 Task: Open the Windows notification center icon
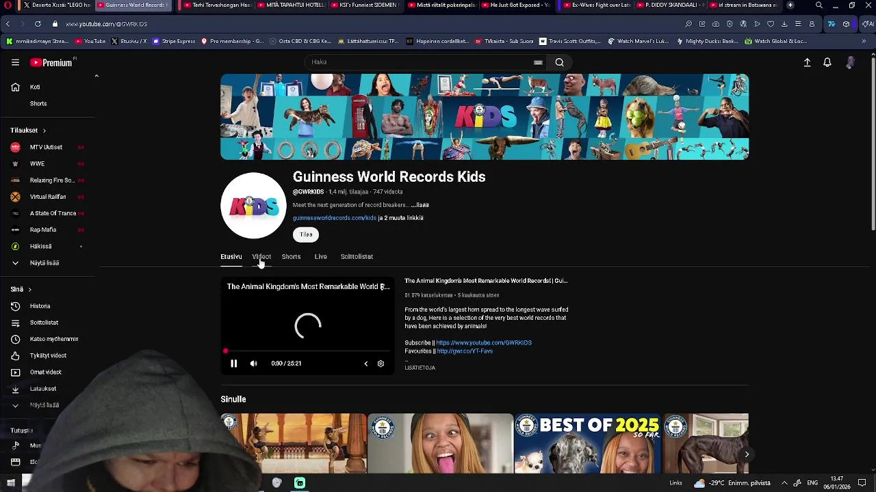pyautogui.click(x=862, y=483)
